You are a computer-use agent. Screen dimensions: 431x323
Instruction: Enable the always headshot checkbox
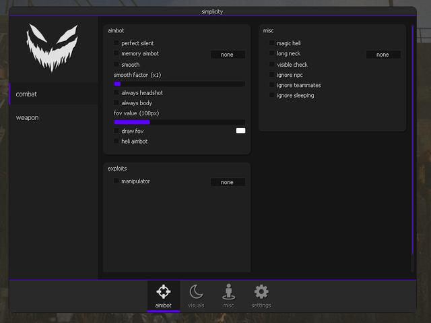(117, 92)
